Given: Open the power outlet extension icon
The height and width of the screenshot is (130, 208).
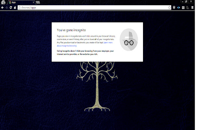Looking at the screenshot, I should click(x=183, y=7).
